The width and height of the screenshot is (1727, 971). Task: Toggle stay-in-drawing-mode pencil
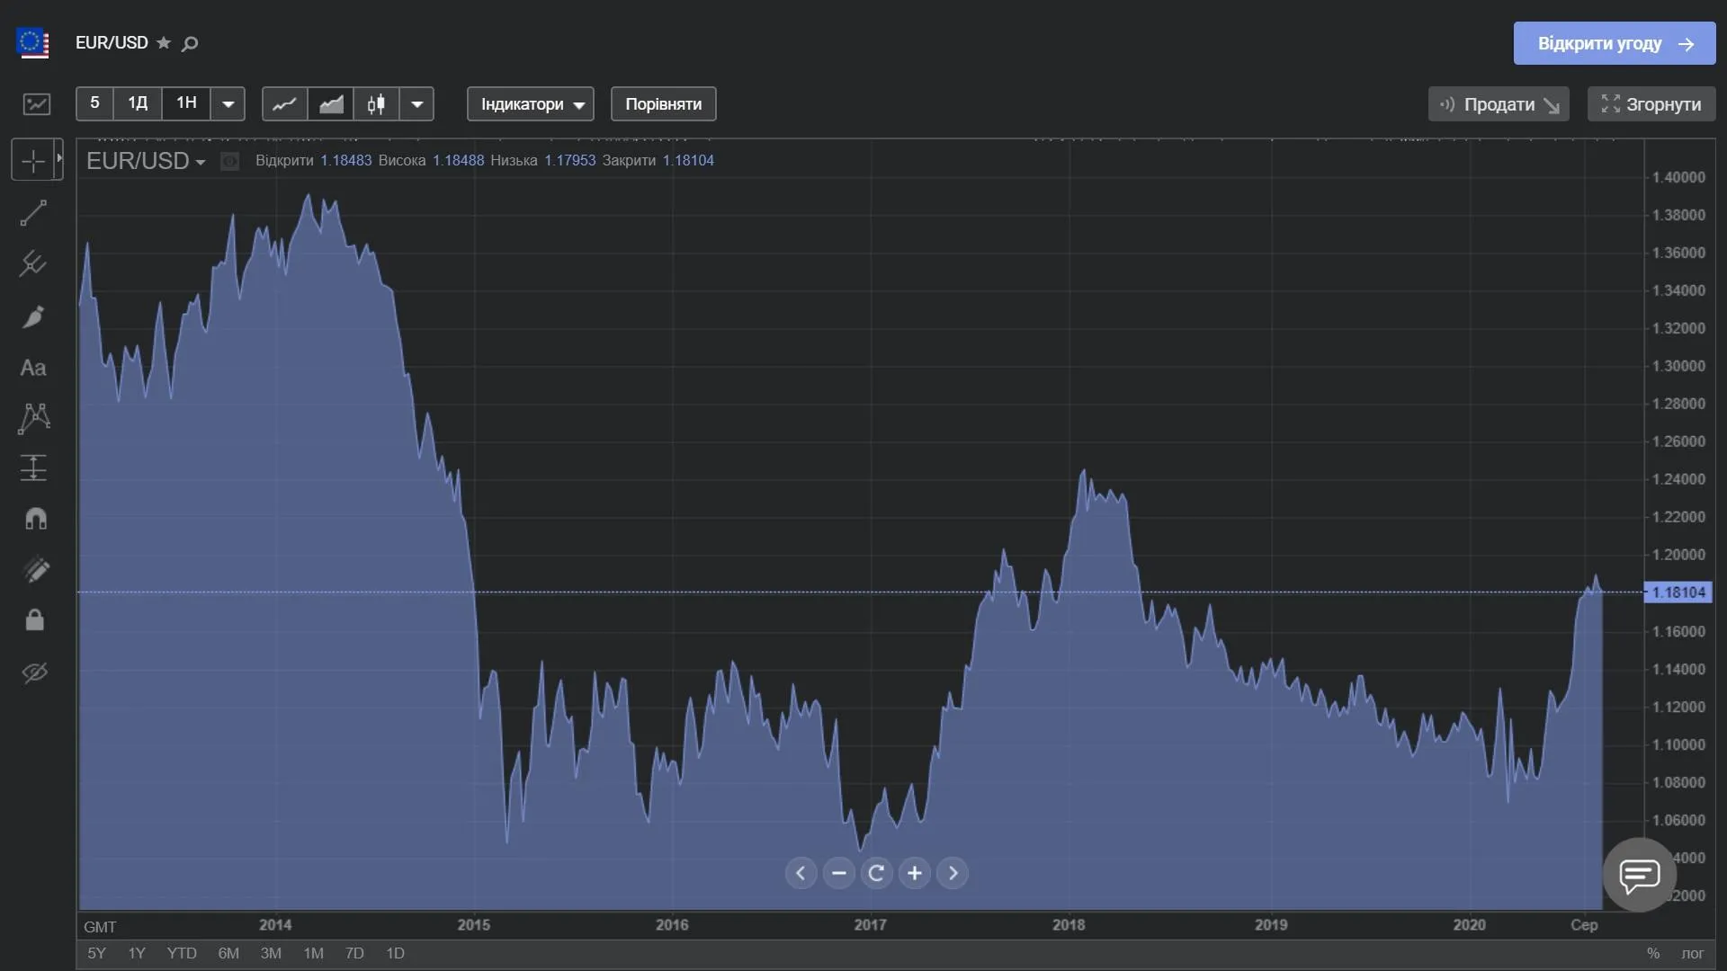35,569
